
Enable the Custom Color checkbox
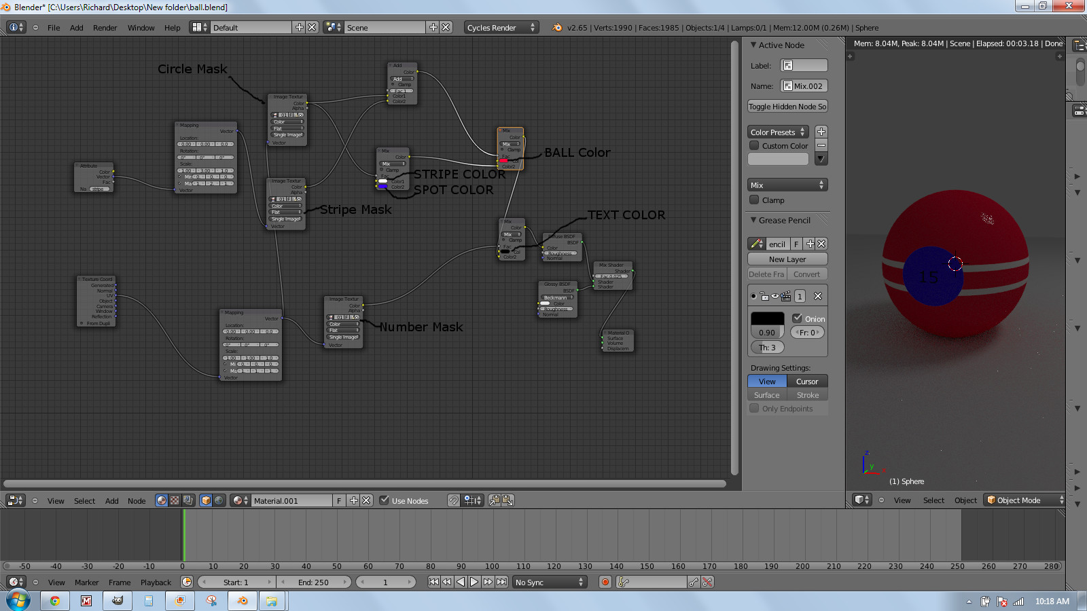pos(754,145)
